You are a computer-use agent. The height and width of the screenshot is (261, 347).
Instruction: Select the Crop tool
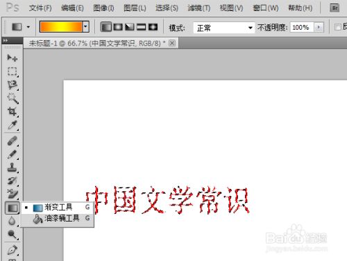12,111
